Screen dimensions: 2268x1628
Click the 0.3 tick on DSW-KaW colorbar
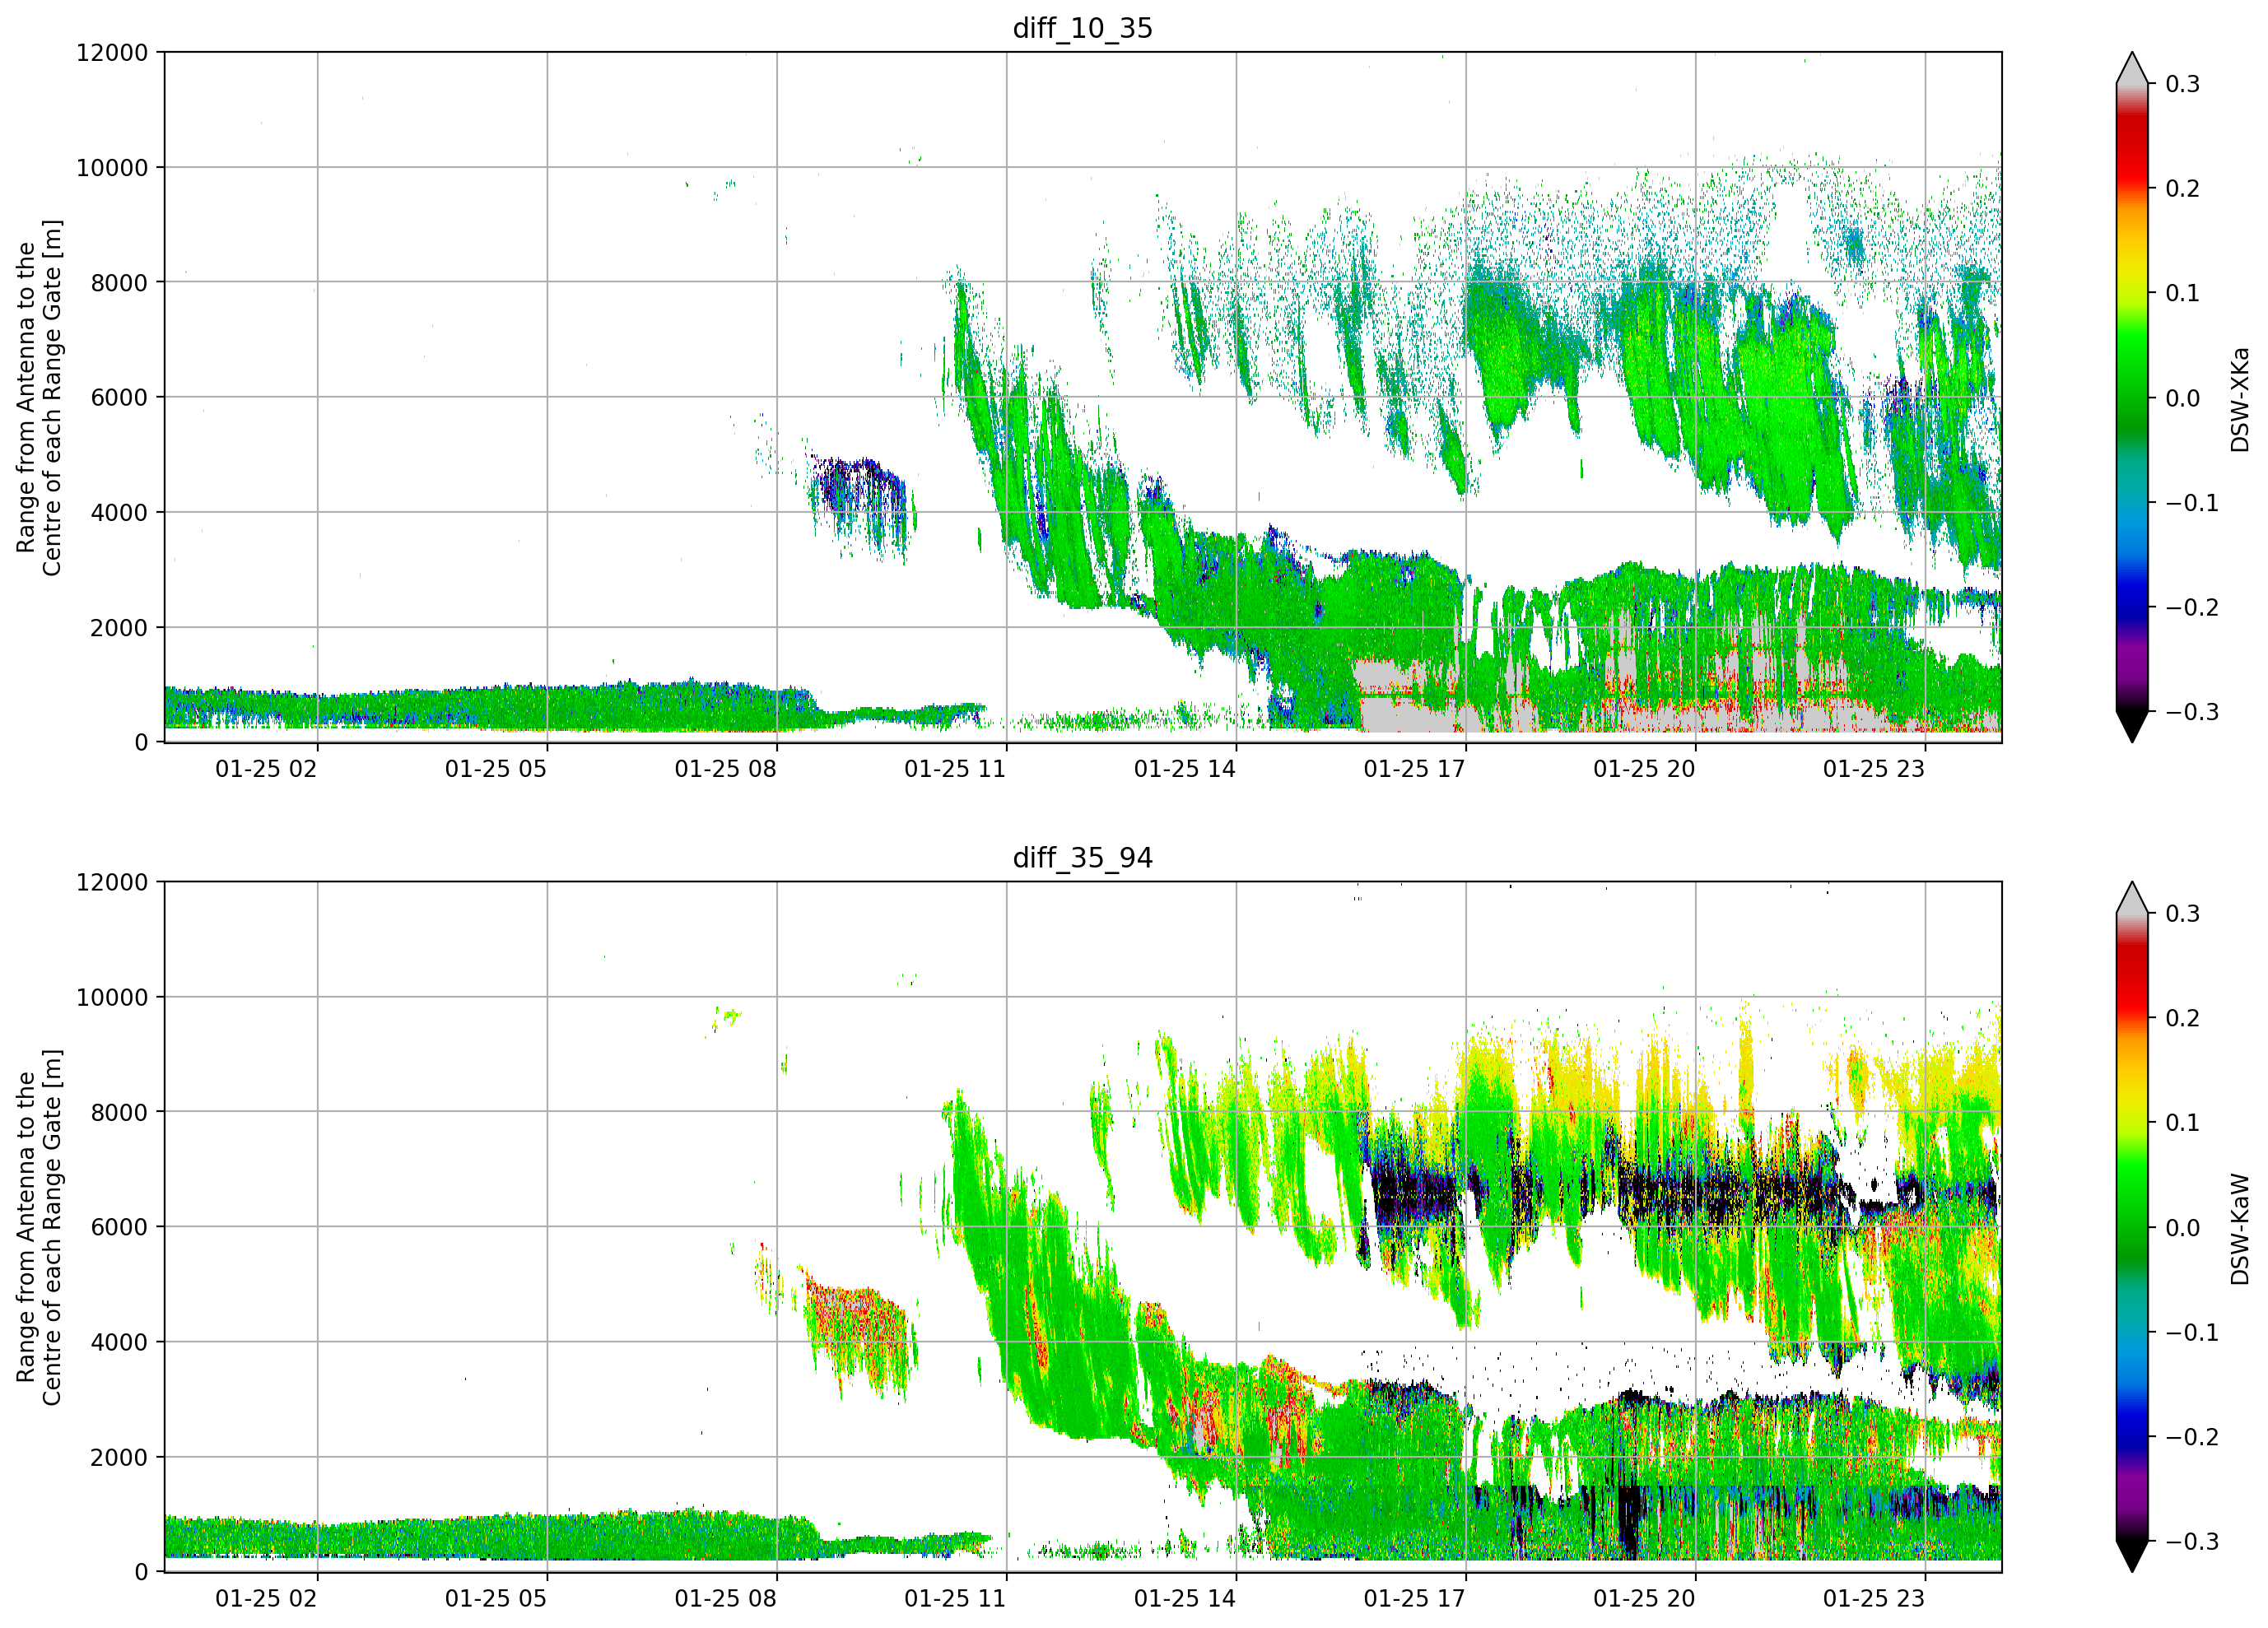pyautogui.click(x=2182, y=914)
